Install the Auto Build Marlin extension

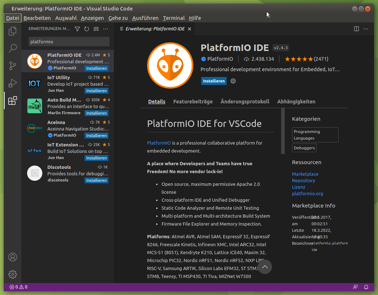(96, 113)
